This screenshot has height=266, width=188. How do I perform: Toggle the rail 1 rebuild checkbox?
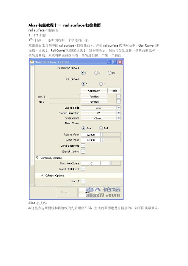[x=119, y=102]
